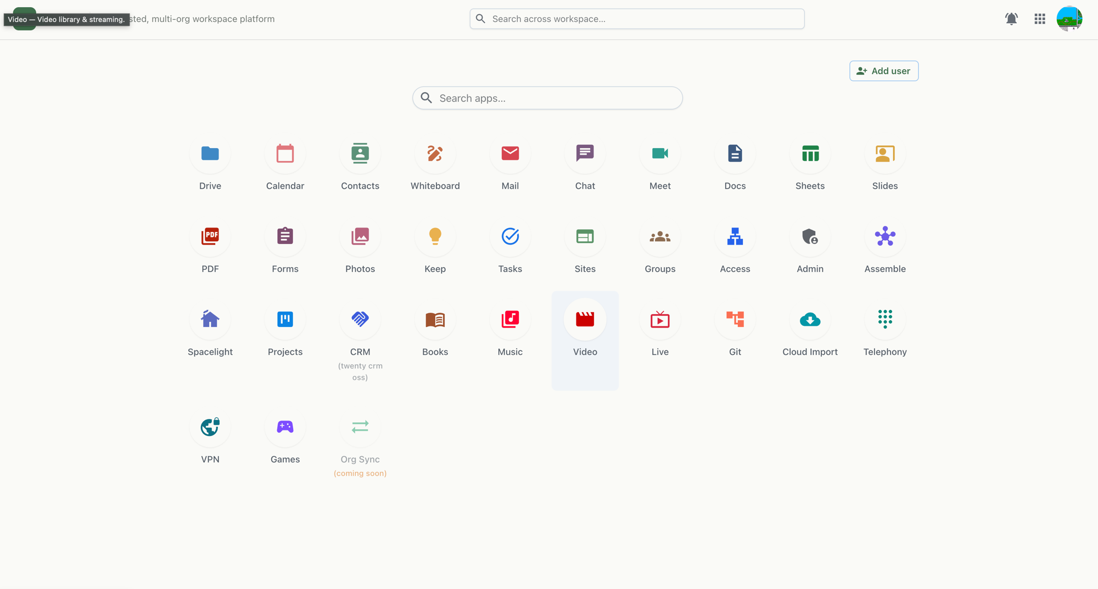The height and width of the screenshot is (589, 1098).
Task: Click the Add user button
Action: coord(884,71)
